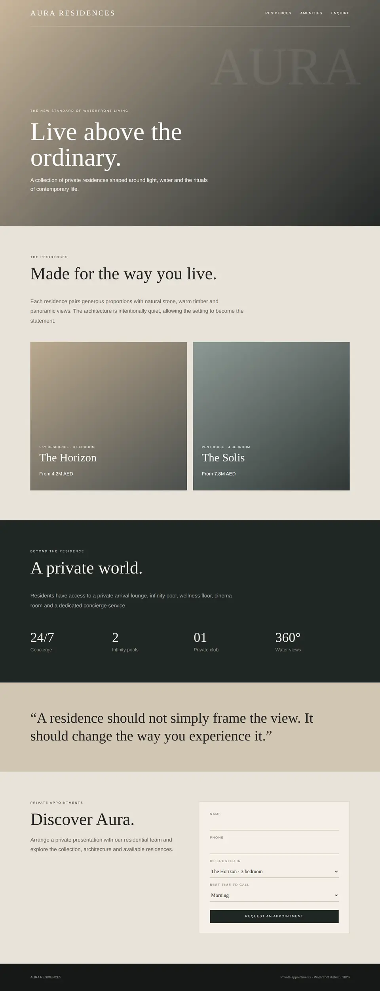The image size is (380, 991).
Task: Open the Amenities nav link
Action: coord(311,13)
